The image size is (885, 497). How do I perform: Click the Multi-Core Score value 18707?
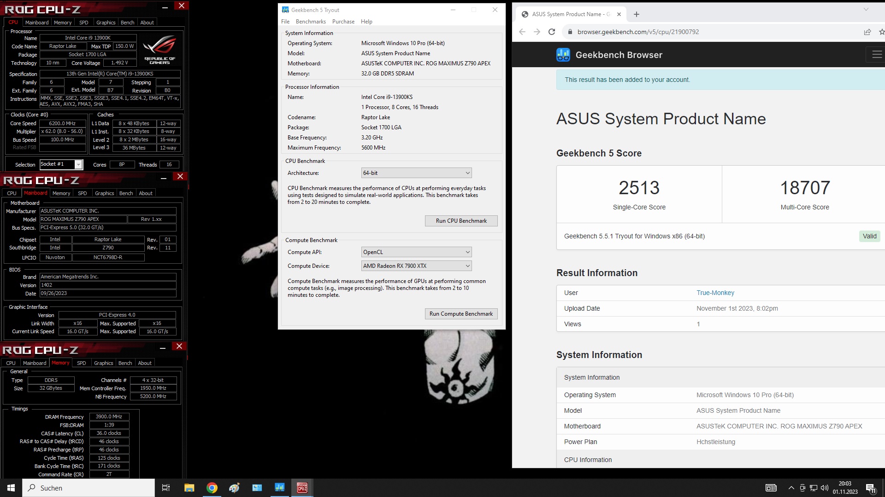coord(805,188)
